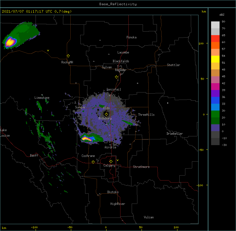Select the yellow 51 dBZ legend color
Screen dimensions: 236x231
coord(215,59)
